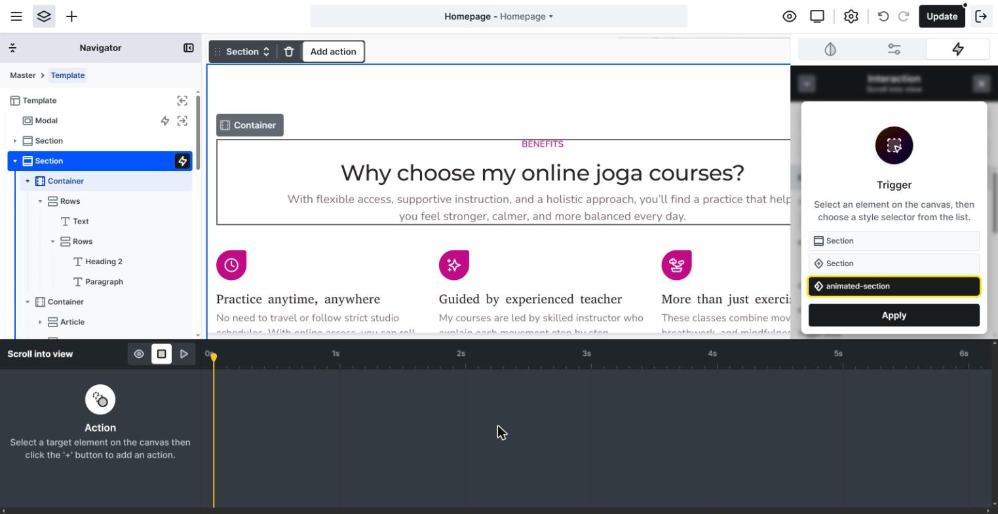Screen dimensions: 998x514
Task: Click the 3s mark on timeline ruler
Action: (586, 353)
